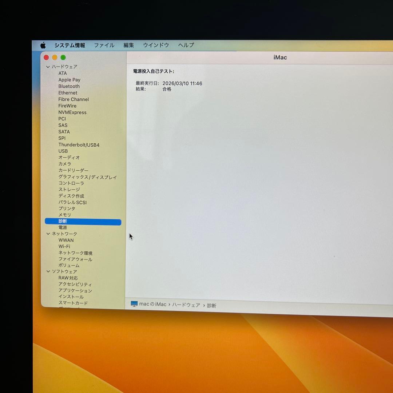Click the 合格 result value
Screen dimensions: 393x393
167,89
